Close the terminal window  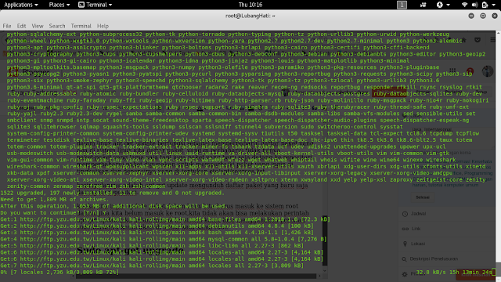pos(495,16)
